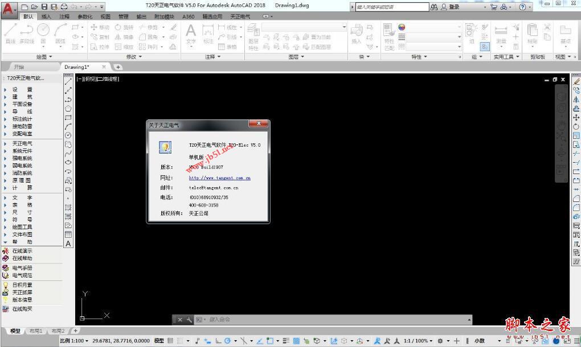Click the 拉伸 (Stretch) modify tool
Viewport: 581px width, 347px height.
(100, 47)
